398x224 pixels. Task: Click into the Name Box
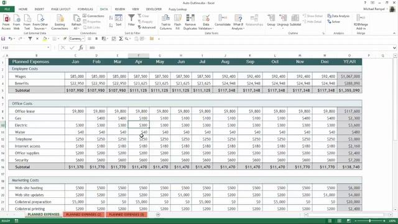25,48
